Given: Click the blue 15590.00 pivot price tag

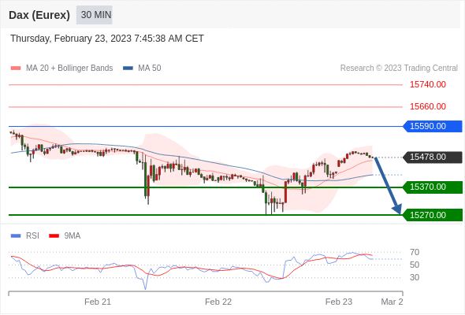Looking at the screenshot, I should click(x=433, y=126).
